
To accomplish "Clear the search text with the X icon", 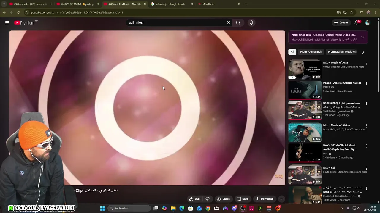I will click(x=229, y=22).
